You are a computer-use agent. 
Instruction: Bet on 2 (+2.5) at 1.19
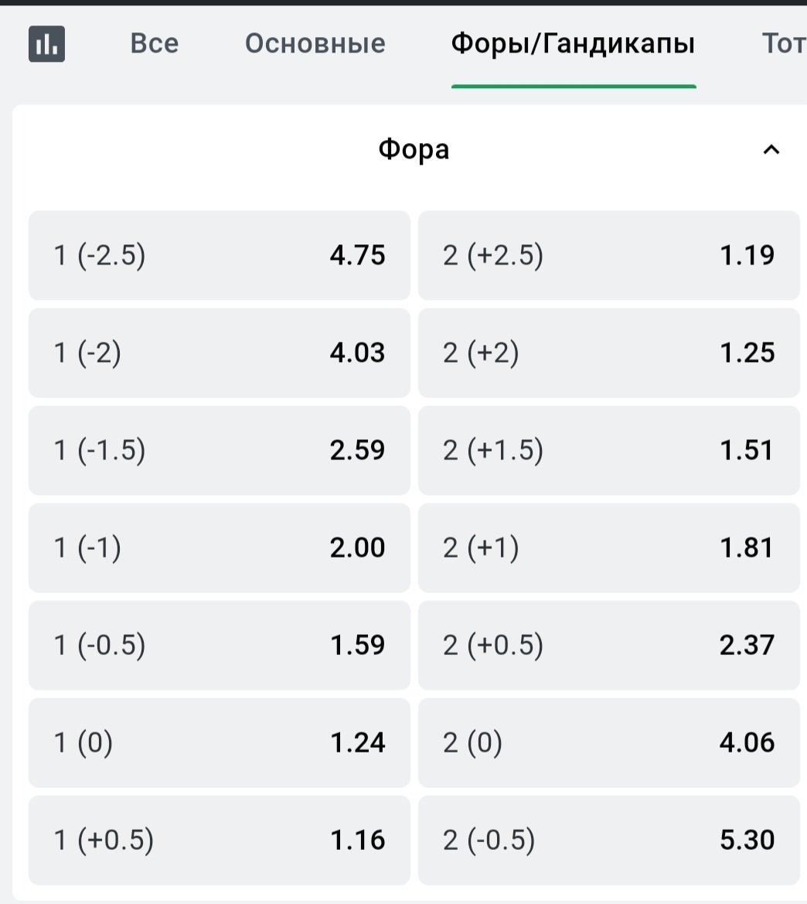(x=609, y=255)
